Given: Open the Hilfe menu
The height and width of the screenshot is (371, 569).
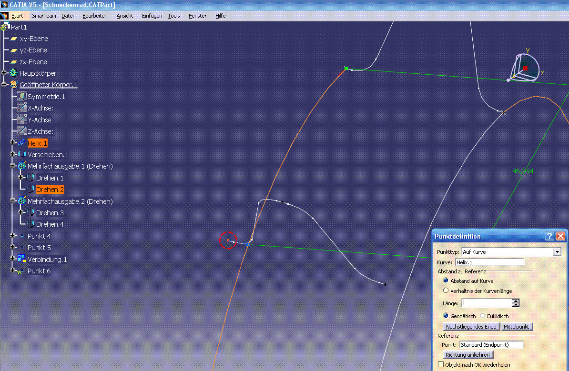Looking at the screenshot, I should pos(220,16).
